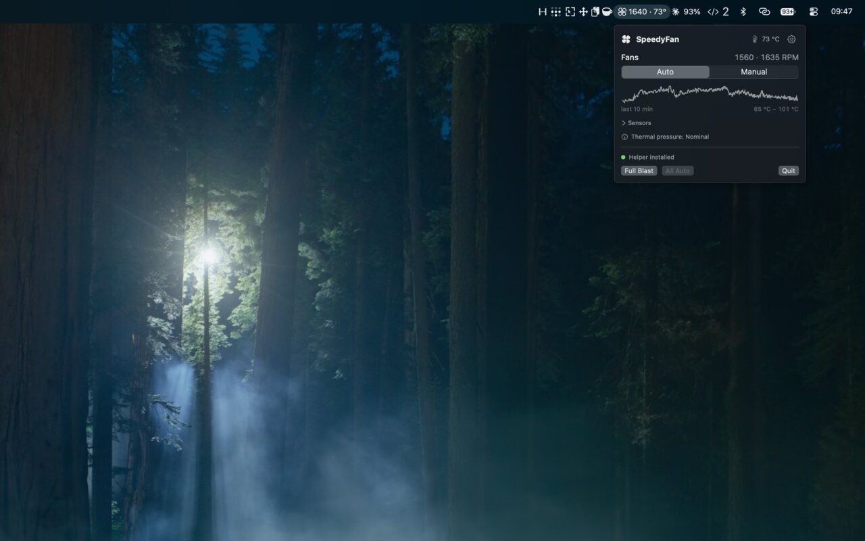Image resolution: width=865 pixels, height=541 pixels.
Task: Click the Full Blast button
Action: [639, 171]
